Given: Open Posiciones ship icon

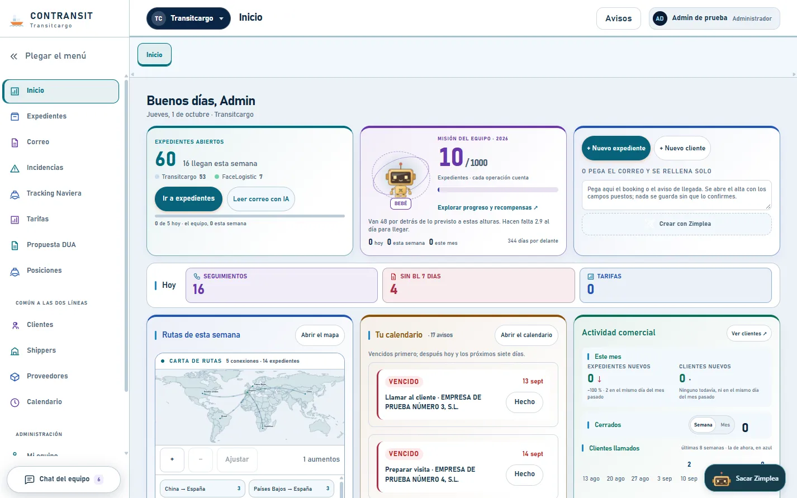Looking at the screenshot, I should [15, 271].
